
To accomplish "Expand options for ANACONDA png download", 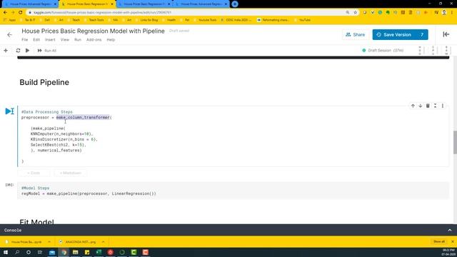I will click(103, 242).
